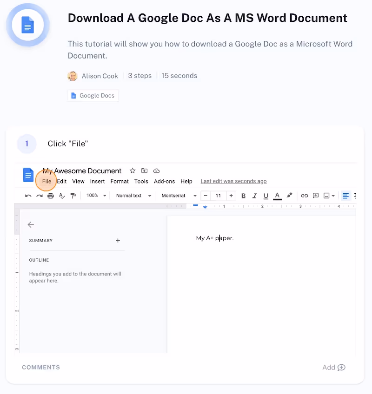This screenshot has height=394, width=372.
Task: Open the Montserrat font dropdown
Action: click(x=179, y=196)
